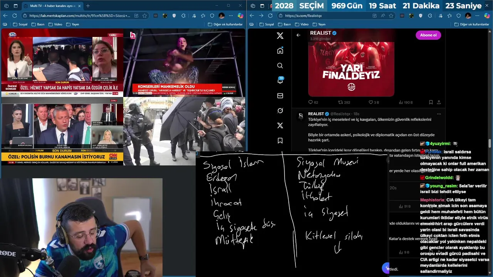493x277 pixels.
Task: Repost the post with 292 reposts
Action: [344, 102]
